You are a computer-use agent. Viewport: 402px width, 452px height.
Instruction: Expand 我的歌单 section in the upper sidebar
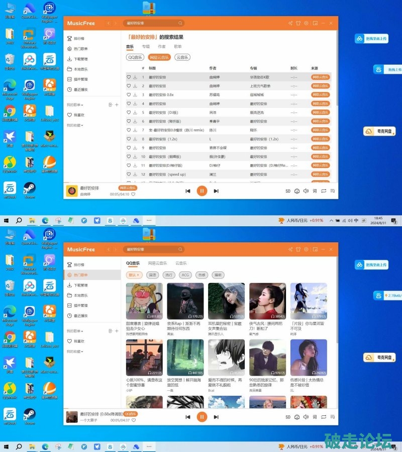click(x=75, y=105)
